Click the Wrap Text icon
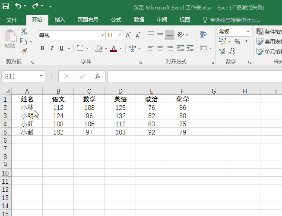Image resolution: width=282 pixels, height=216 pixels. tap(203, 34)
